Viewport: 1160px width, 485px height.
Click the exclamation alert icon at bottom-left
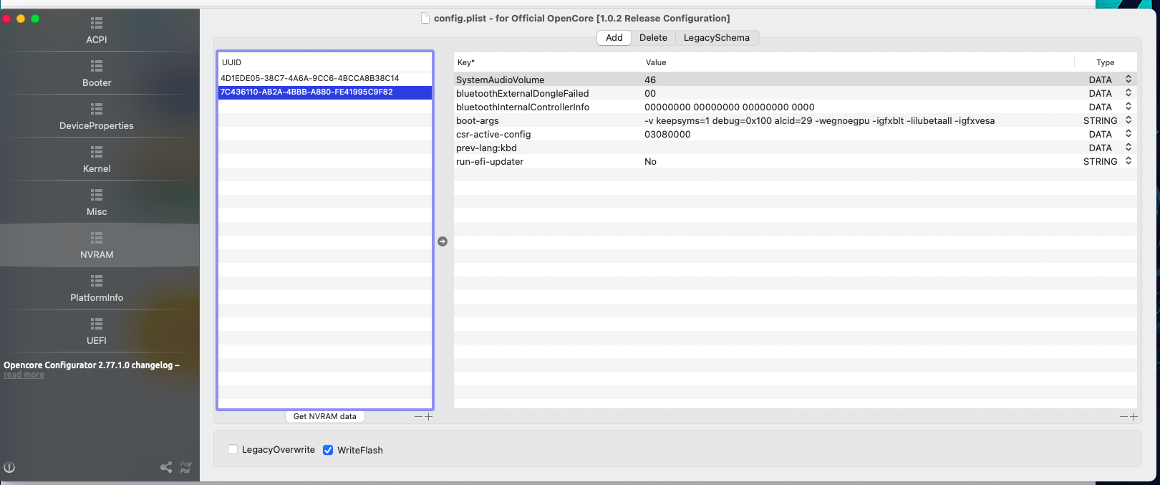(9, 468)
